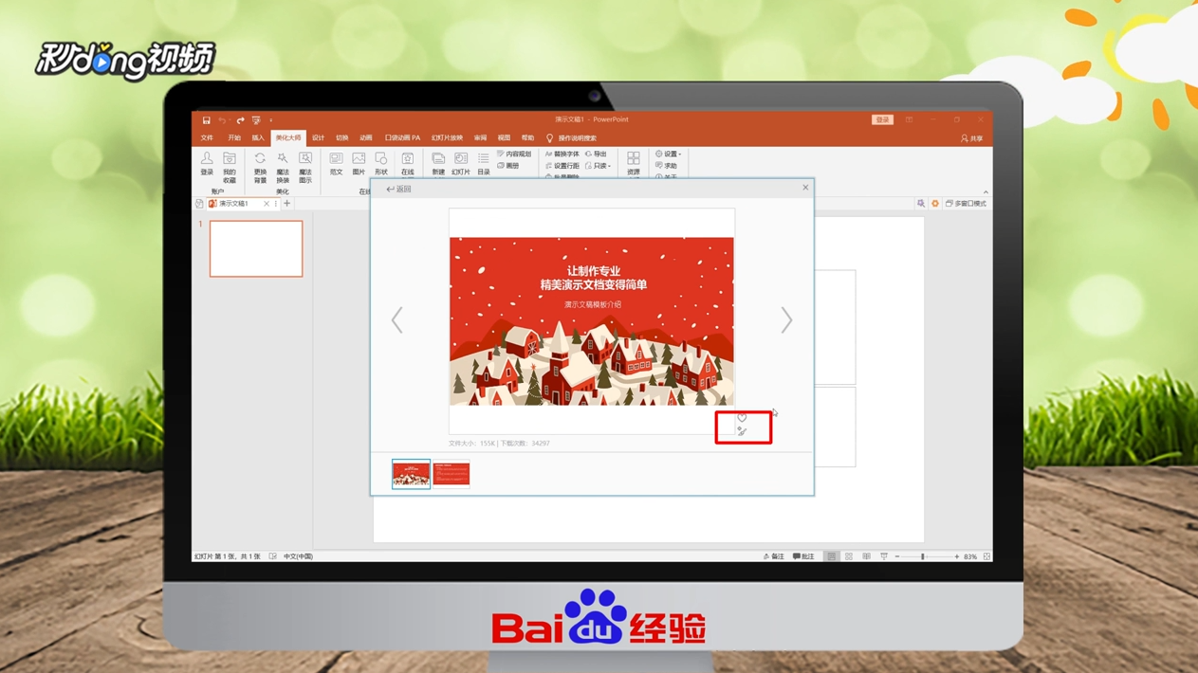Open 幻灯片 slide library icon

[461, 164]
